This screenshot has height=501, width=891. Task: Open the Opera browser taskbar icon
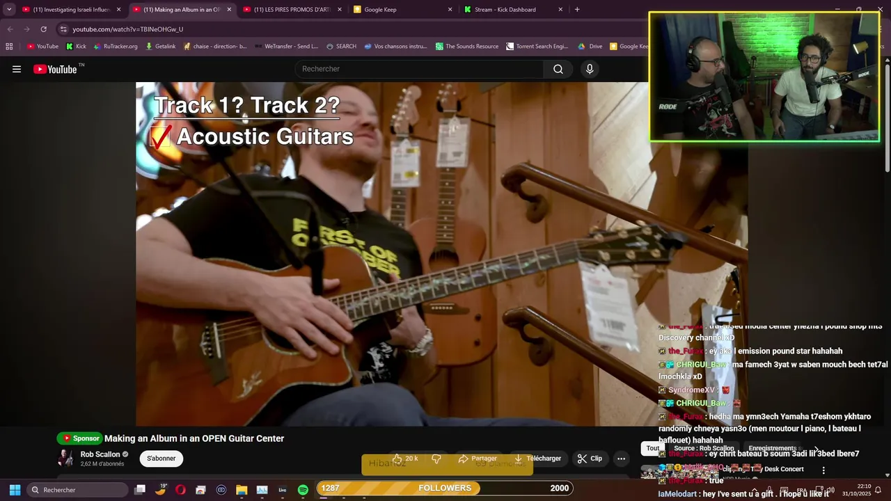[180, 490]
